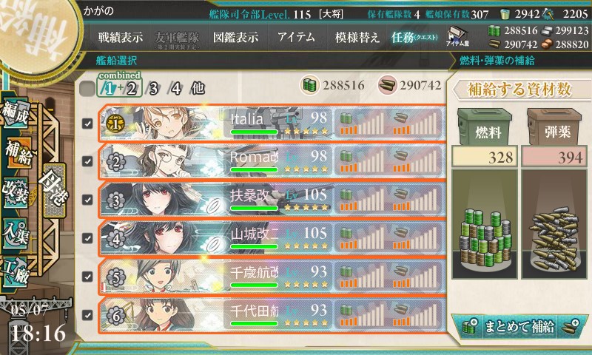Uncheck the Italia ship checkbox
592x355 pixels.
click(87, 124)
